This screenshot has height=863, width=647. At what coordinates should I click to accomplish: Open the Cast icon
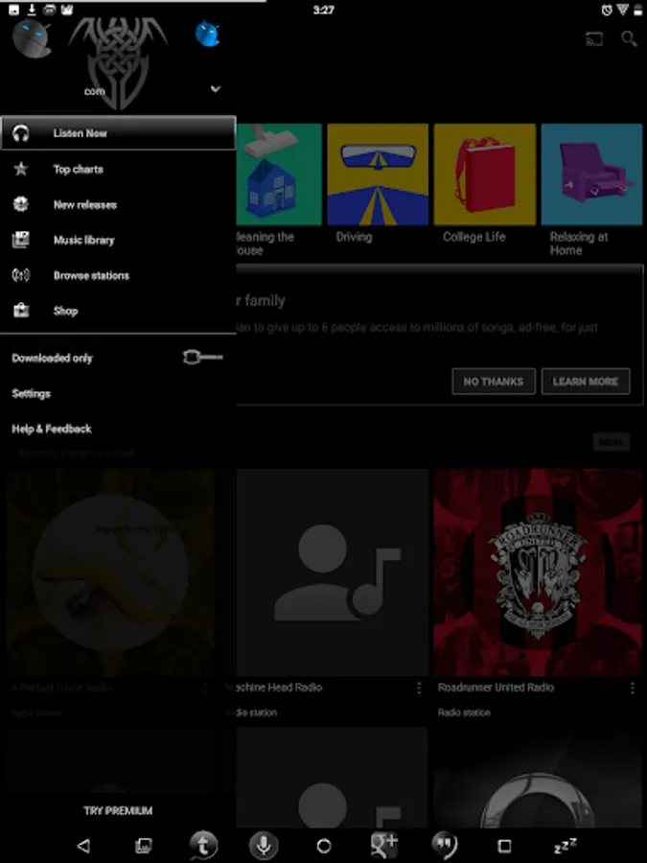click(594, 39)
